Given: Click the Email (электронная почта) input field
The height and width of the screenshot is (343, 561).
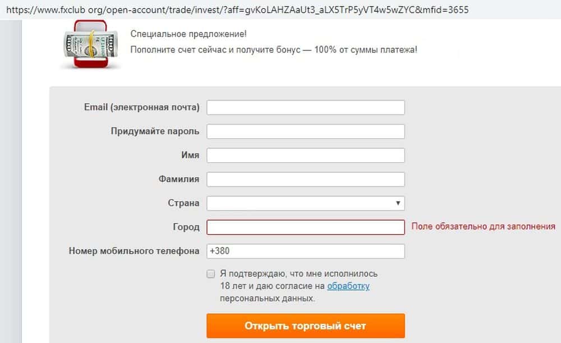Looking at the screenshot, I should (306, 107).
